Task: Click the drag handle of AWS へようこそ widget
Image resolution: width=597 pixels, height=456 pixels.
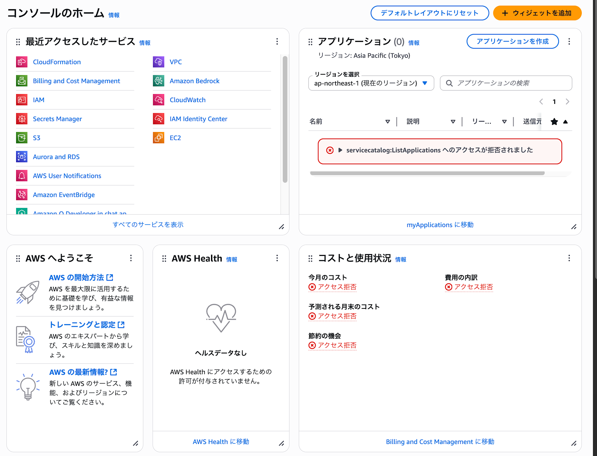Action: 18,258
